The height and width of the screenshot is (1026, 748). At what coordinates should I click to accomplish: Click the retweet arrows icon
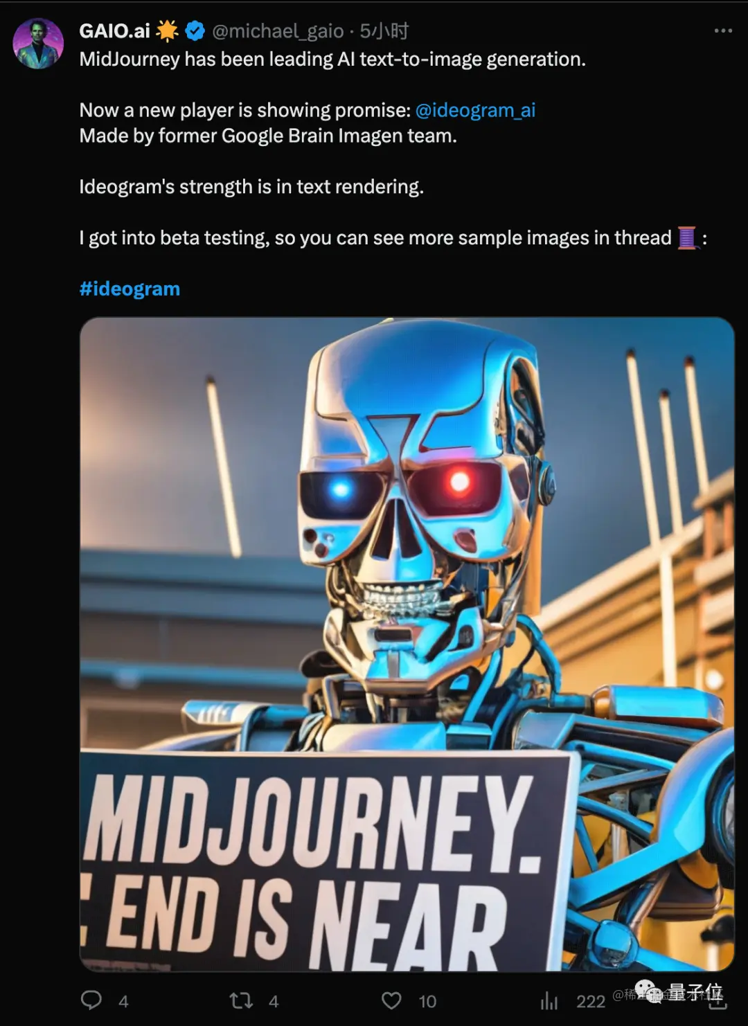click(x=241, y=1000)
